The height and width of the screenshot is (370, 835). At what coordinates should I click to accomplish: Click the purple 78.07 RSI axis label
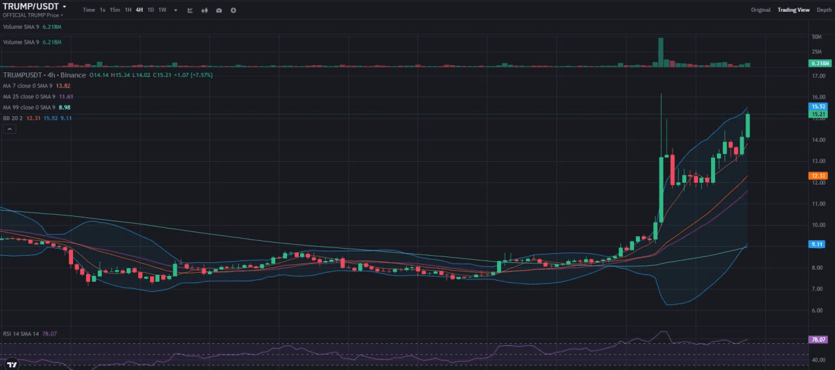pos(819,339)
